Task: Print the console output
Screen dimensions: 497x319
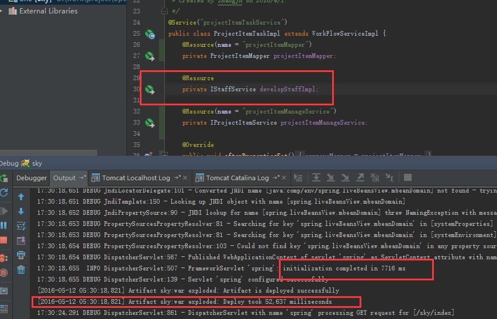Action: click(21, 255)
